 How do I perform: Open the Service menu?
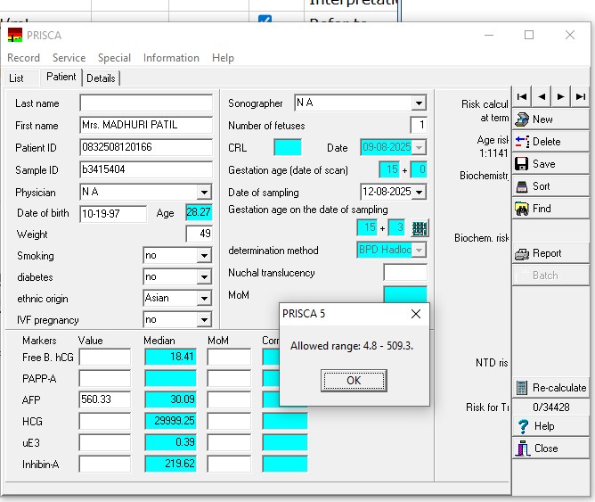[69, 58]
